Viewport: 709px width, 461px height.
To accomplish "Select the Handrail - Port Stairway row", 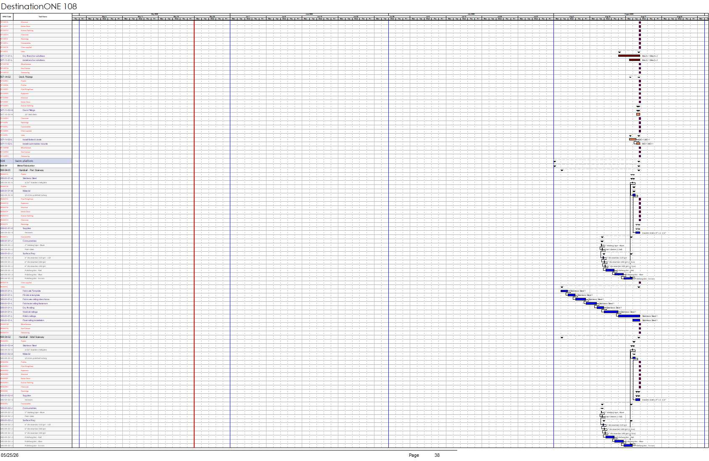I will click(x=36, y=170).
